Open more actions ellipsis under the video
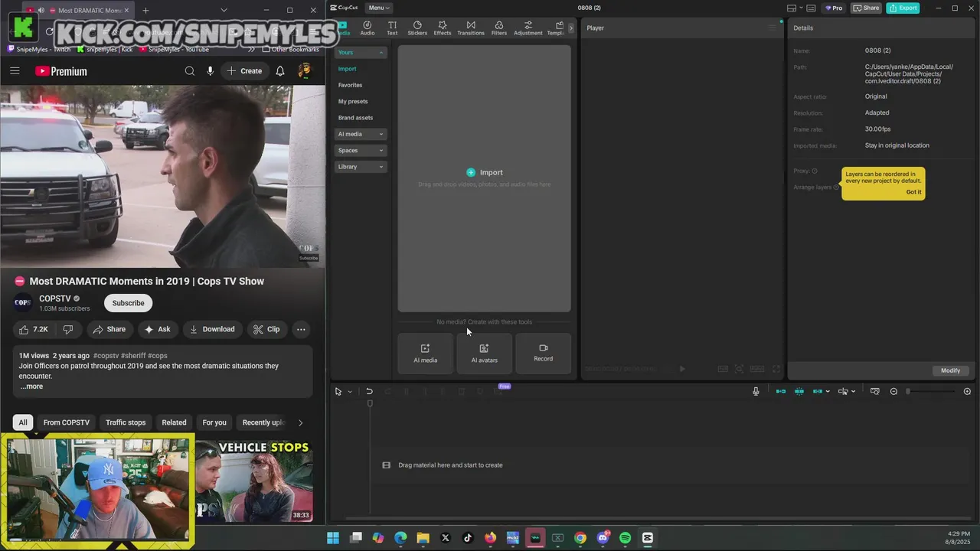Screen dimensions: 980x551 (x=301, y=329)
